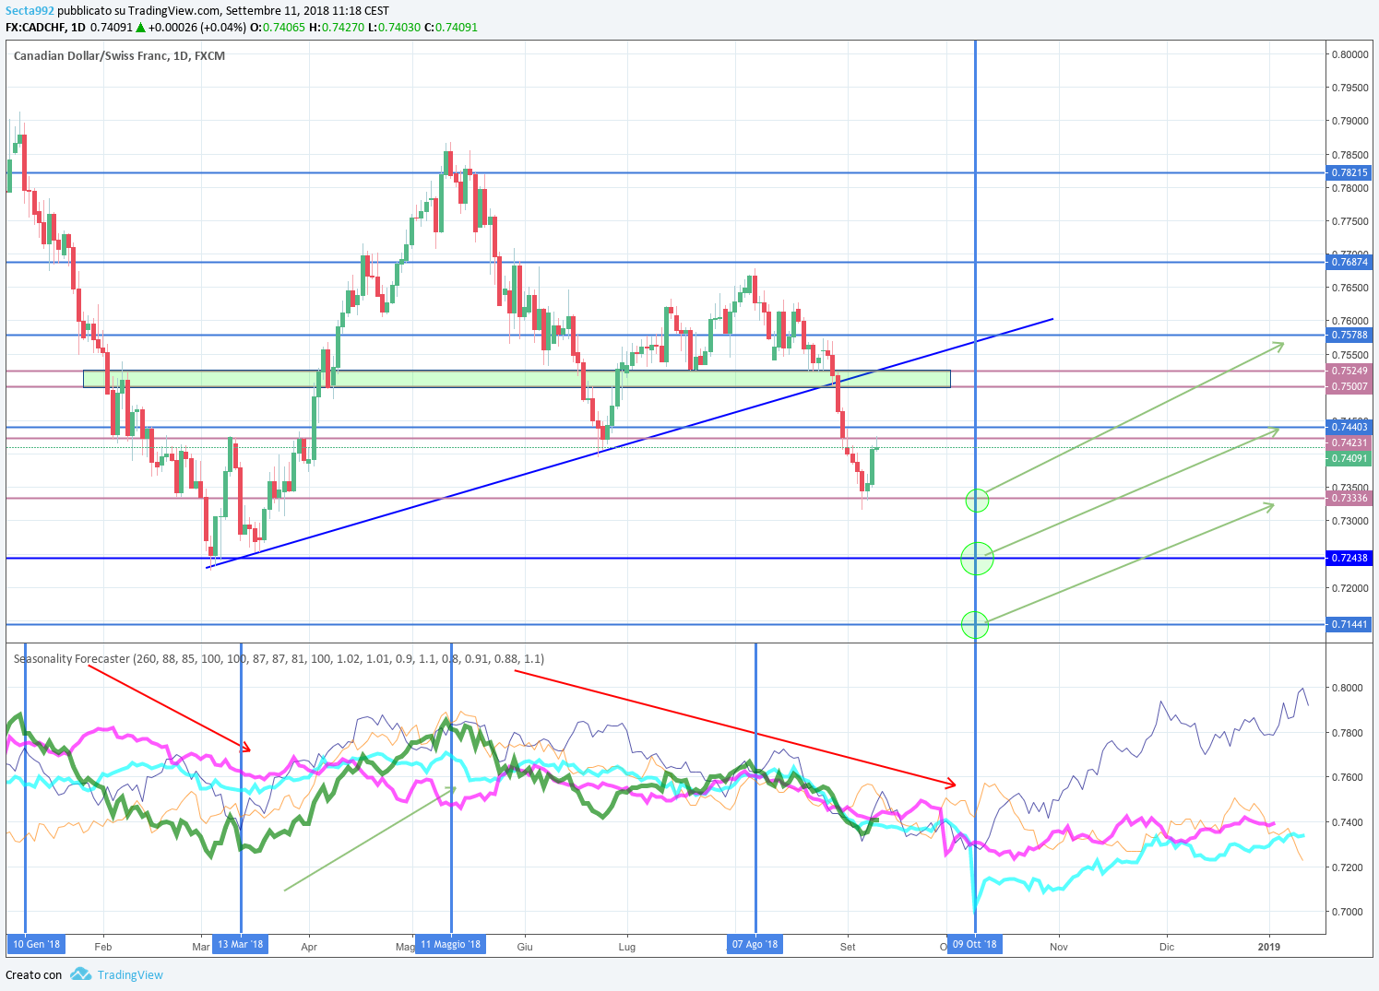The height and width of the screenshot is (991, 1379).
Task: Click the Secta992 author link
Action: click(30, 11)
